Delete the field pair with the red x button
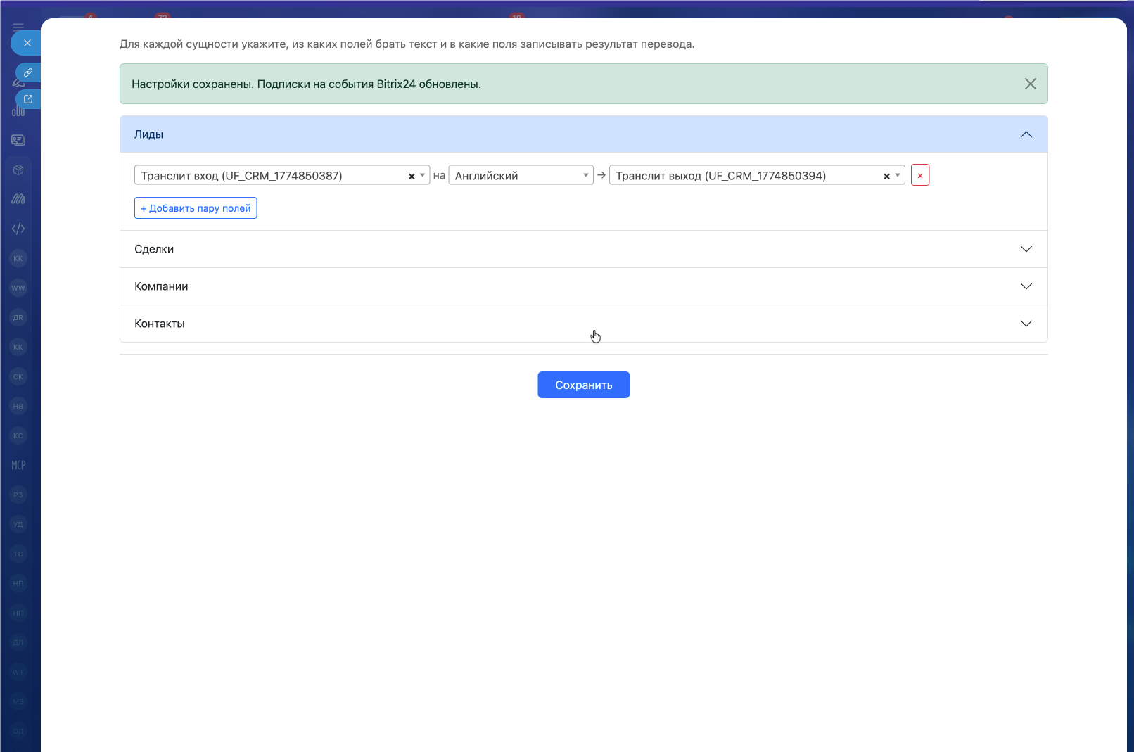The height and width of the screenshot is (752, 1134). [x=920, y=175]
